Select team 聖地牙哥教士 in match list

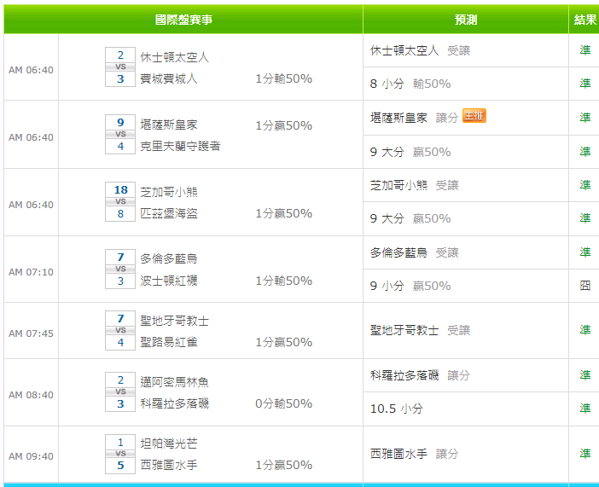(174, 321)
